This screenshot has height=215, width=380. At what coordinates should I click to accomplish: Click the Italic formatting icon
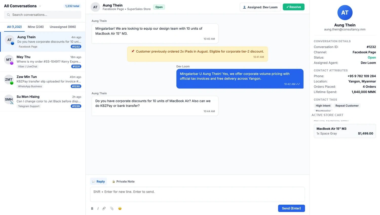pos(98,208)
